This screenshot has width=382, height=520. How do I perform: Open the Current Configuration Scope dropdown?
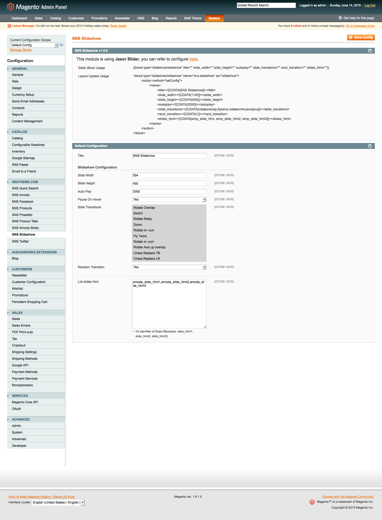[34, 45]
